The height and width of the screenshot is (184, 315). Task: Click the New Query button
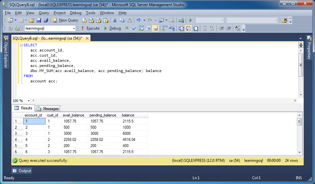pos(66,20)
